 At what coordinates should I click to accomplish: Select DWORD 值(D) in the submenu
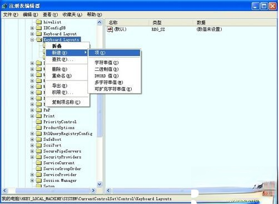[114, 76]
